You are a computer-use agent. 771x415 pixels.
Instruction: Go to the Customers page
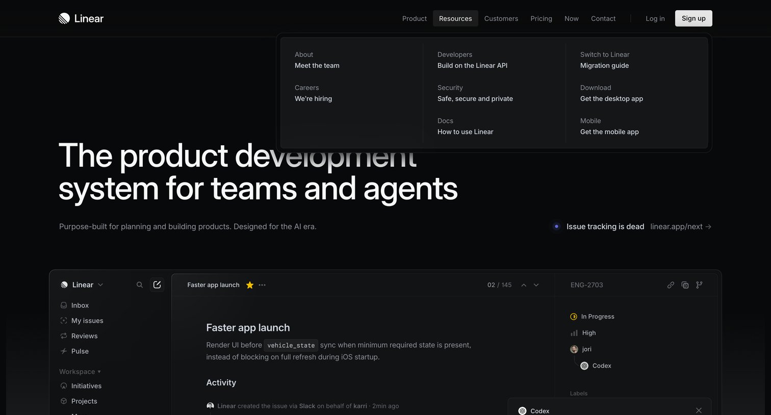(x=501, y=18)
